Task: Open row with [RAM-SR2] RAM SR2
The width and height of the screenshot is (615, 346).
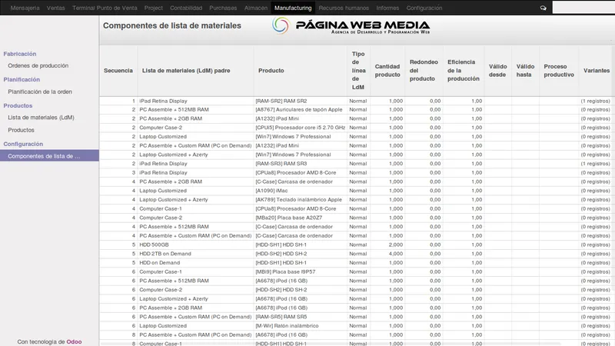Action: pyautogui.click(x=357, y=101)
